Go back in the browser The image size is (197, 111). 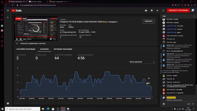[6, 5]
